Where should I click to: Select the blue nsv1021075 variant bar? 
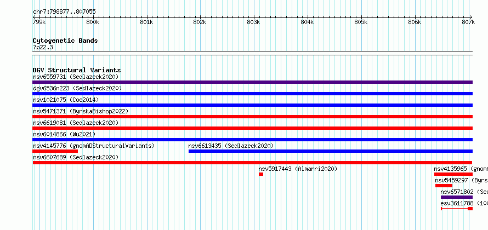(252, 105)
